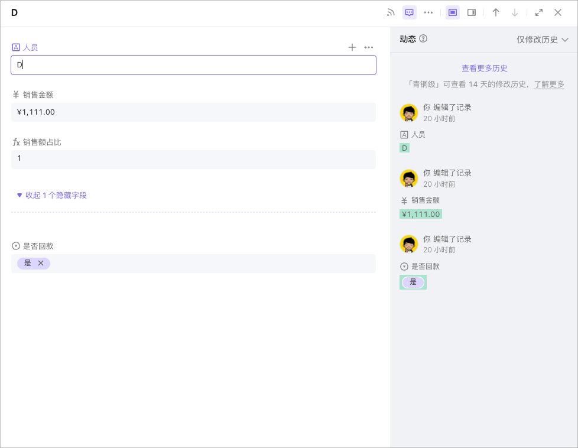Click the plus icon to add a field
Viewport: 578px width, 448px height.
(352, 47)
